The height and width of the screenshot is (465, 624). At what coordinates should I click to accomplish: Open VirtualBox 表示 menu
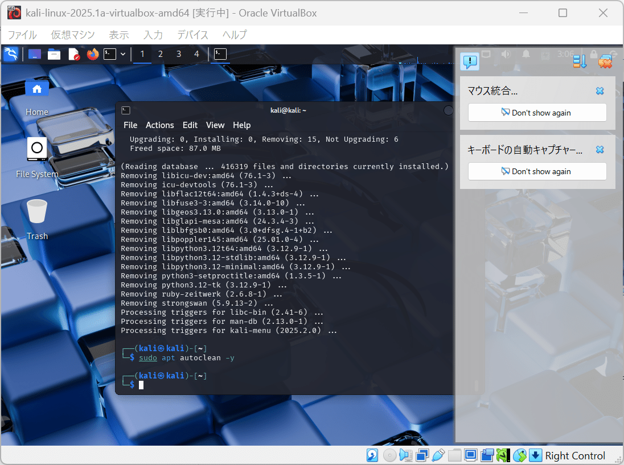119,35
